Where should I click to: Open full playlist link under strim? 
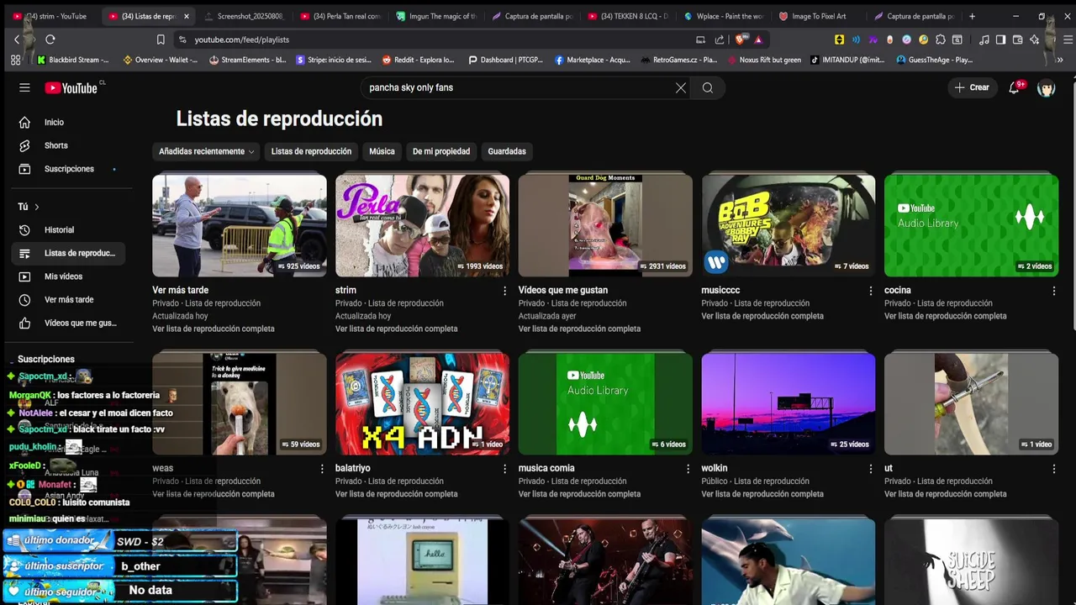tap(397, 329)
